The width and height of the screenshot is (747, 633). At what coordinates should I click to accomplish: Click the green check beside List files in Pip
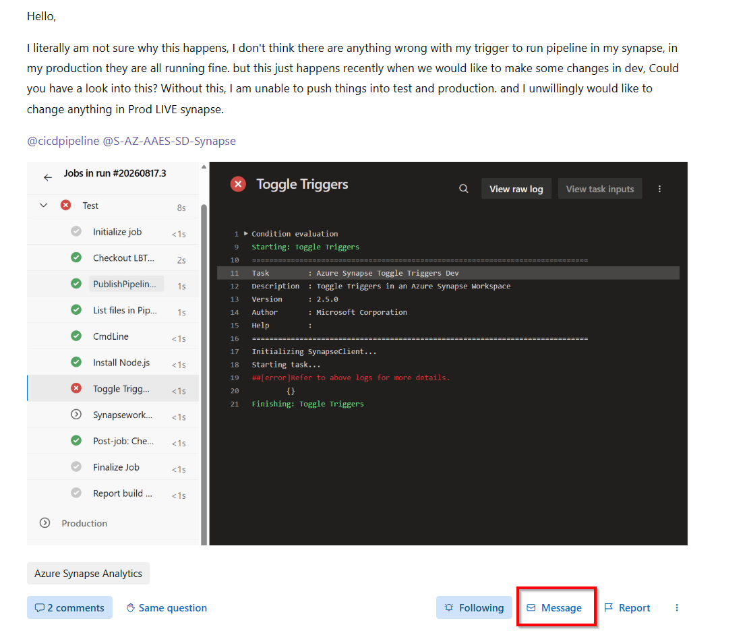pos(76,310)
